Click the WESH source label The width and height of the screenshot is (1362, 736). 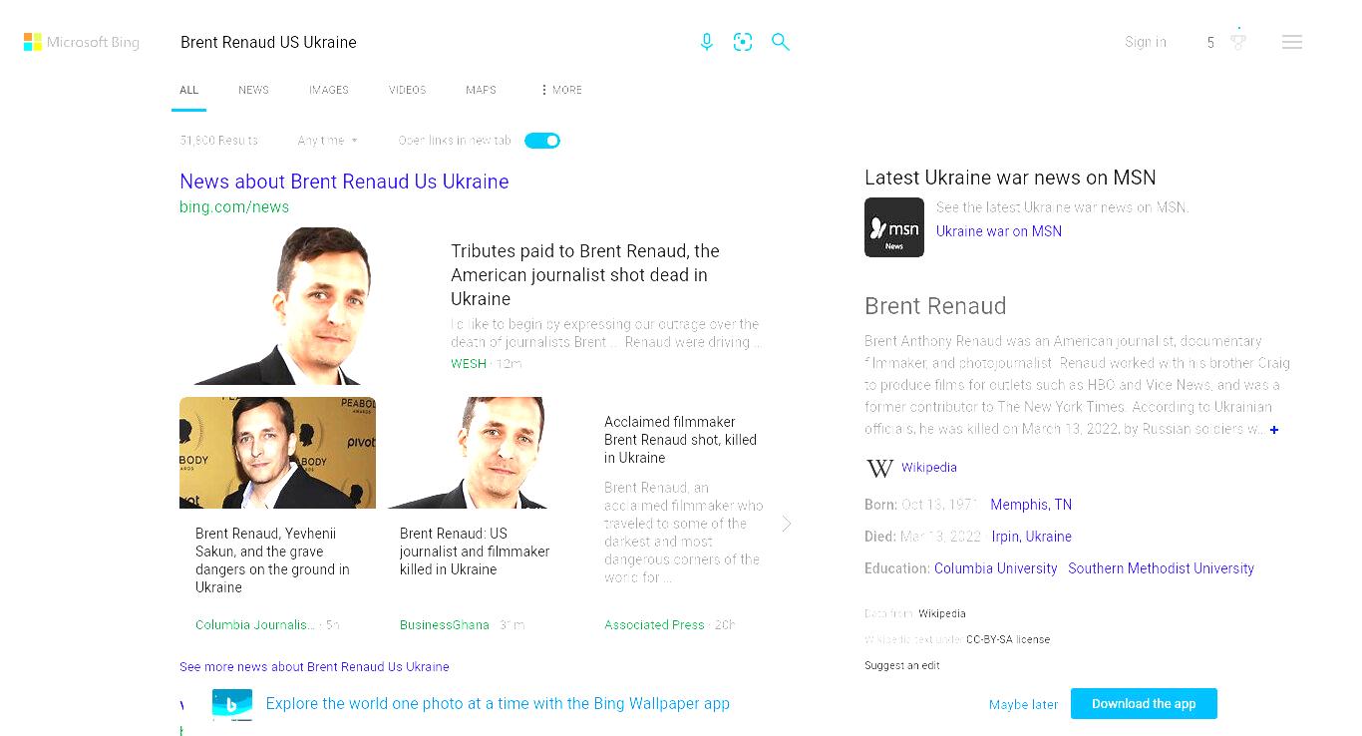[x=469, y=364]
